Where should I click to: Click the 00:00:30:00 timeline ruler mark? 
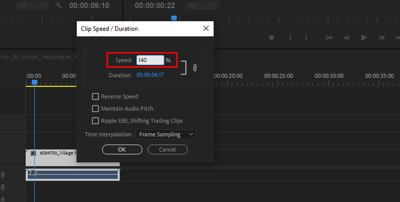click(329, 76)
